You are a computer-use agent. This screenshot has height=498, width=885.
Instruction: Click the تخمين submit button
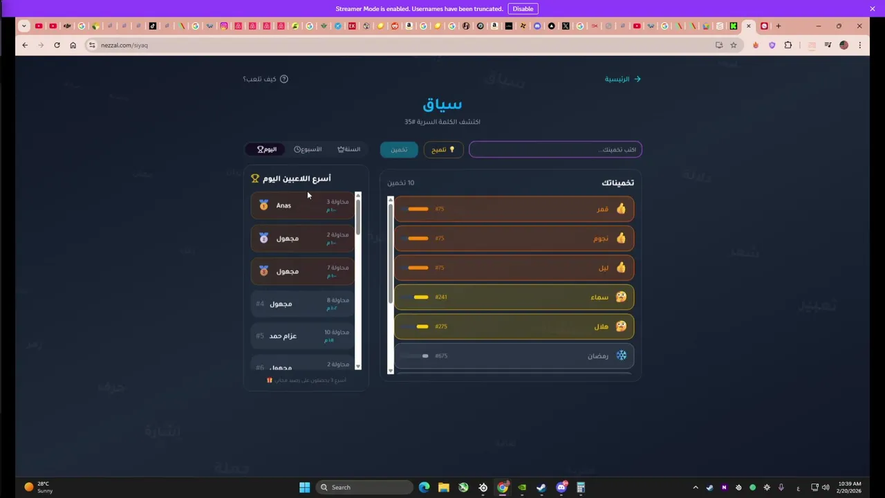399,149
